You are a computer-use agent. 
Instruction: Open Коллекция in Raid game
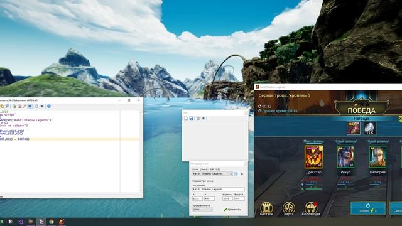click(311, 208)
